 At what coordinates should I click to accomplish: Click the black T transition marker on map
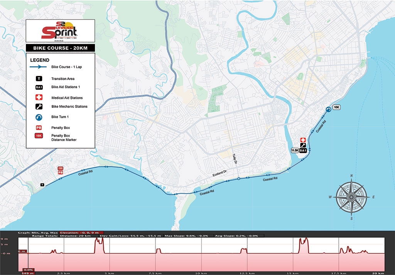point(42,185)
